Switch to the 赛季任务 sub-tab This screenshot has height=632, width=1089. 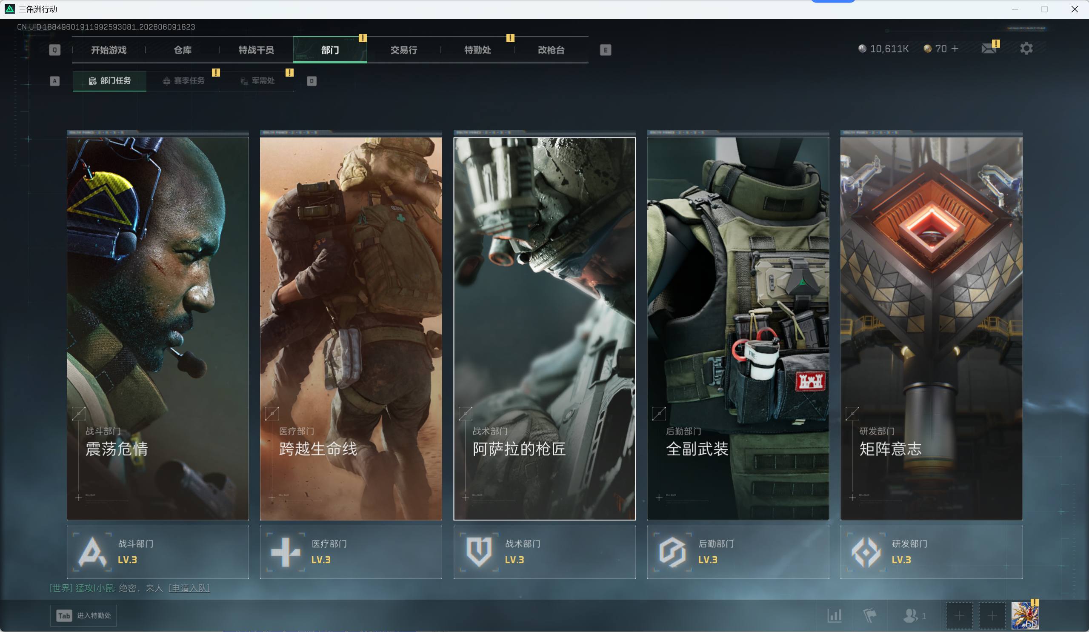pos(183,81)
